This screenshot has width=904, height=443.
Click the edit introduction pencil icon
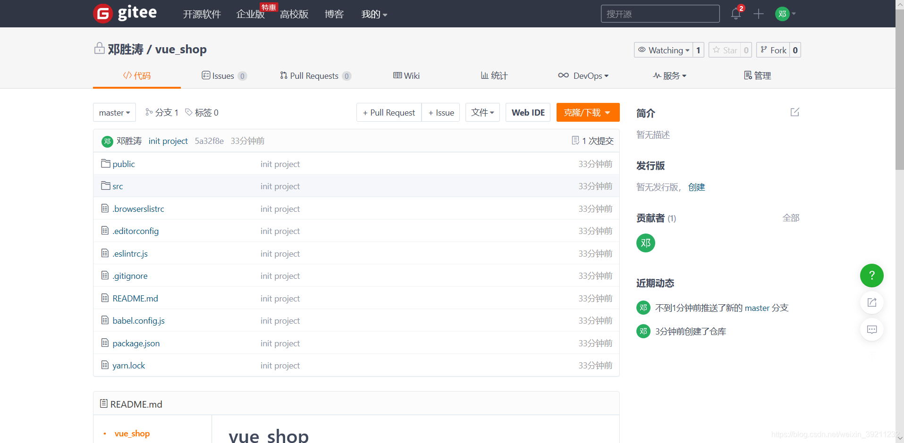click(x=795, y=112)
